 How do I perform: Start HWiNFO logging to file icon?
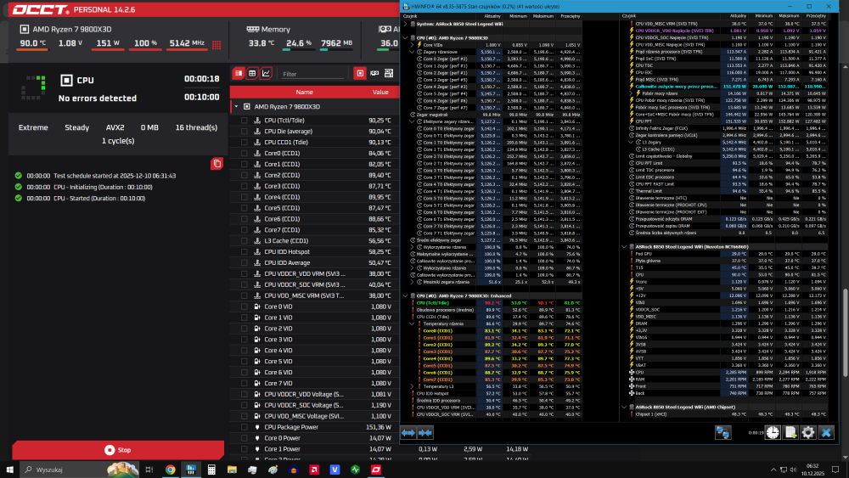790,432
